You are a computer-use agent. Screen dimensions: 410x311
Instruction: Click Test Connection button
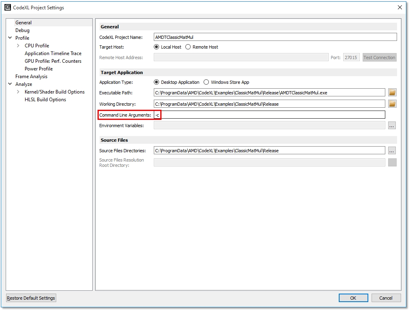tap(379, 58)
